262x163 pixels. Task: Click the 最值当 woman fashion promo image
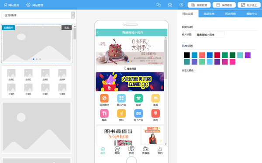click(152, 135)
